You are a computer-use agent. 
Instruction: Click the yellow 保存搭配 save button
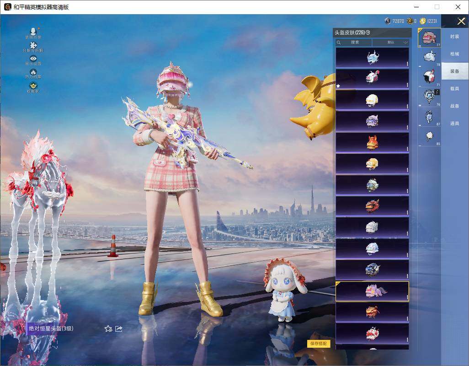pos(319,344)
